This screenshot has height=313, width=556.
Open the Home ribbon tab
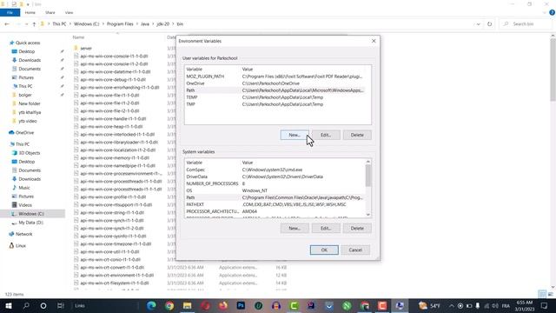(x=30, y=12)
